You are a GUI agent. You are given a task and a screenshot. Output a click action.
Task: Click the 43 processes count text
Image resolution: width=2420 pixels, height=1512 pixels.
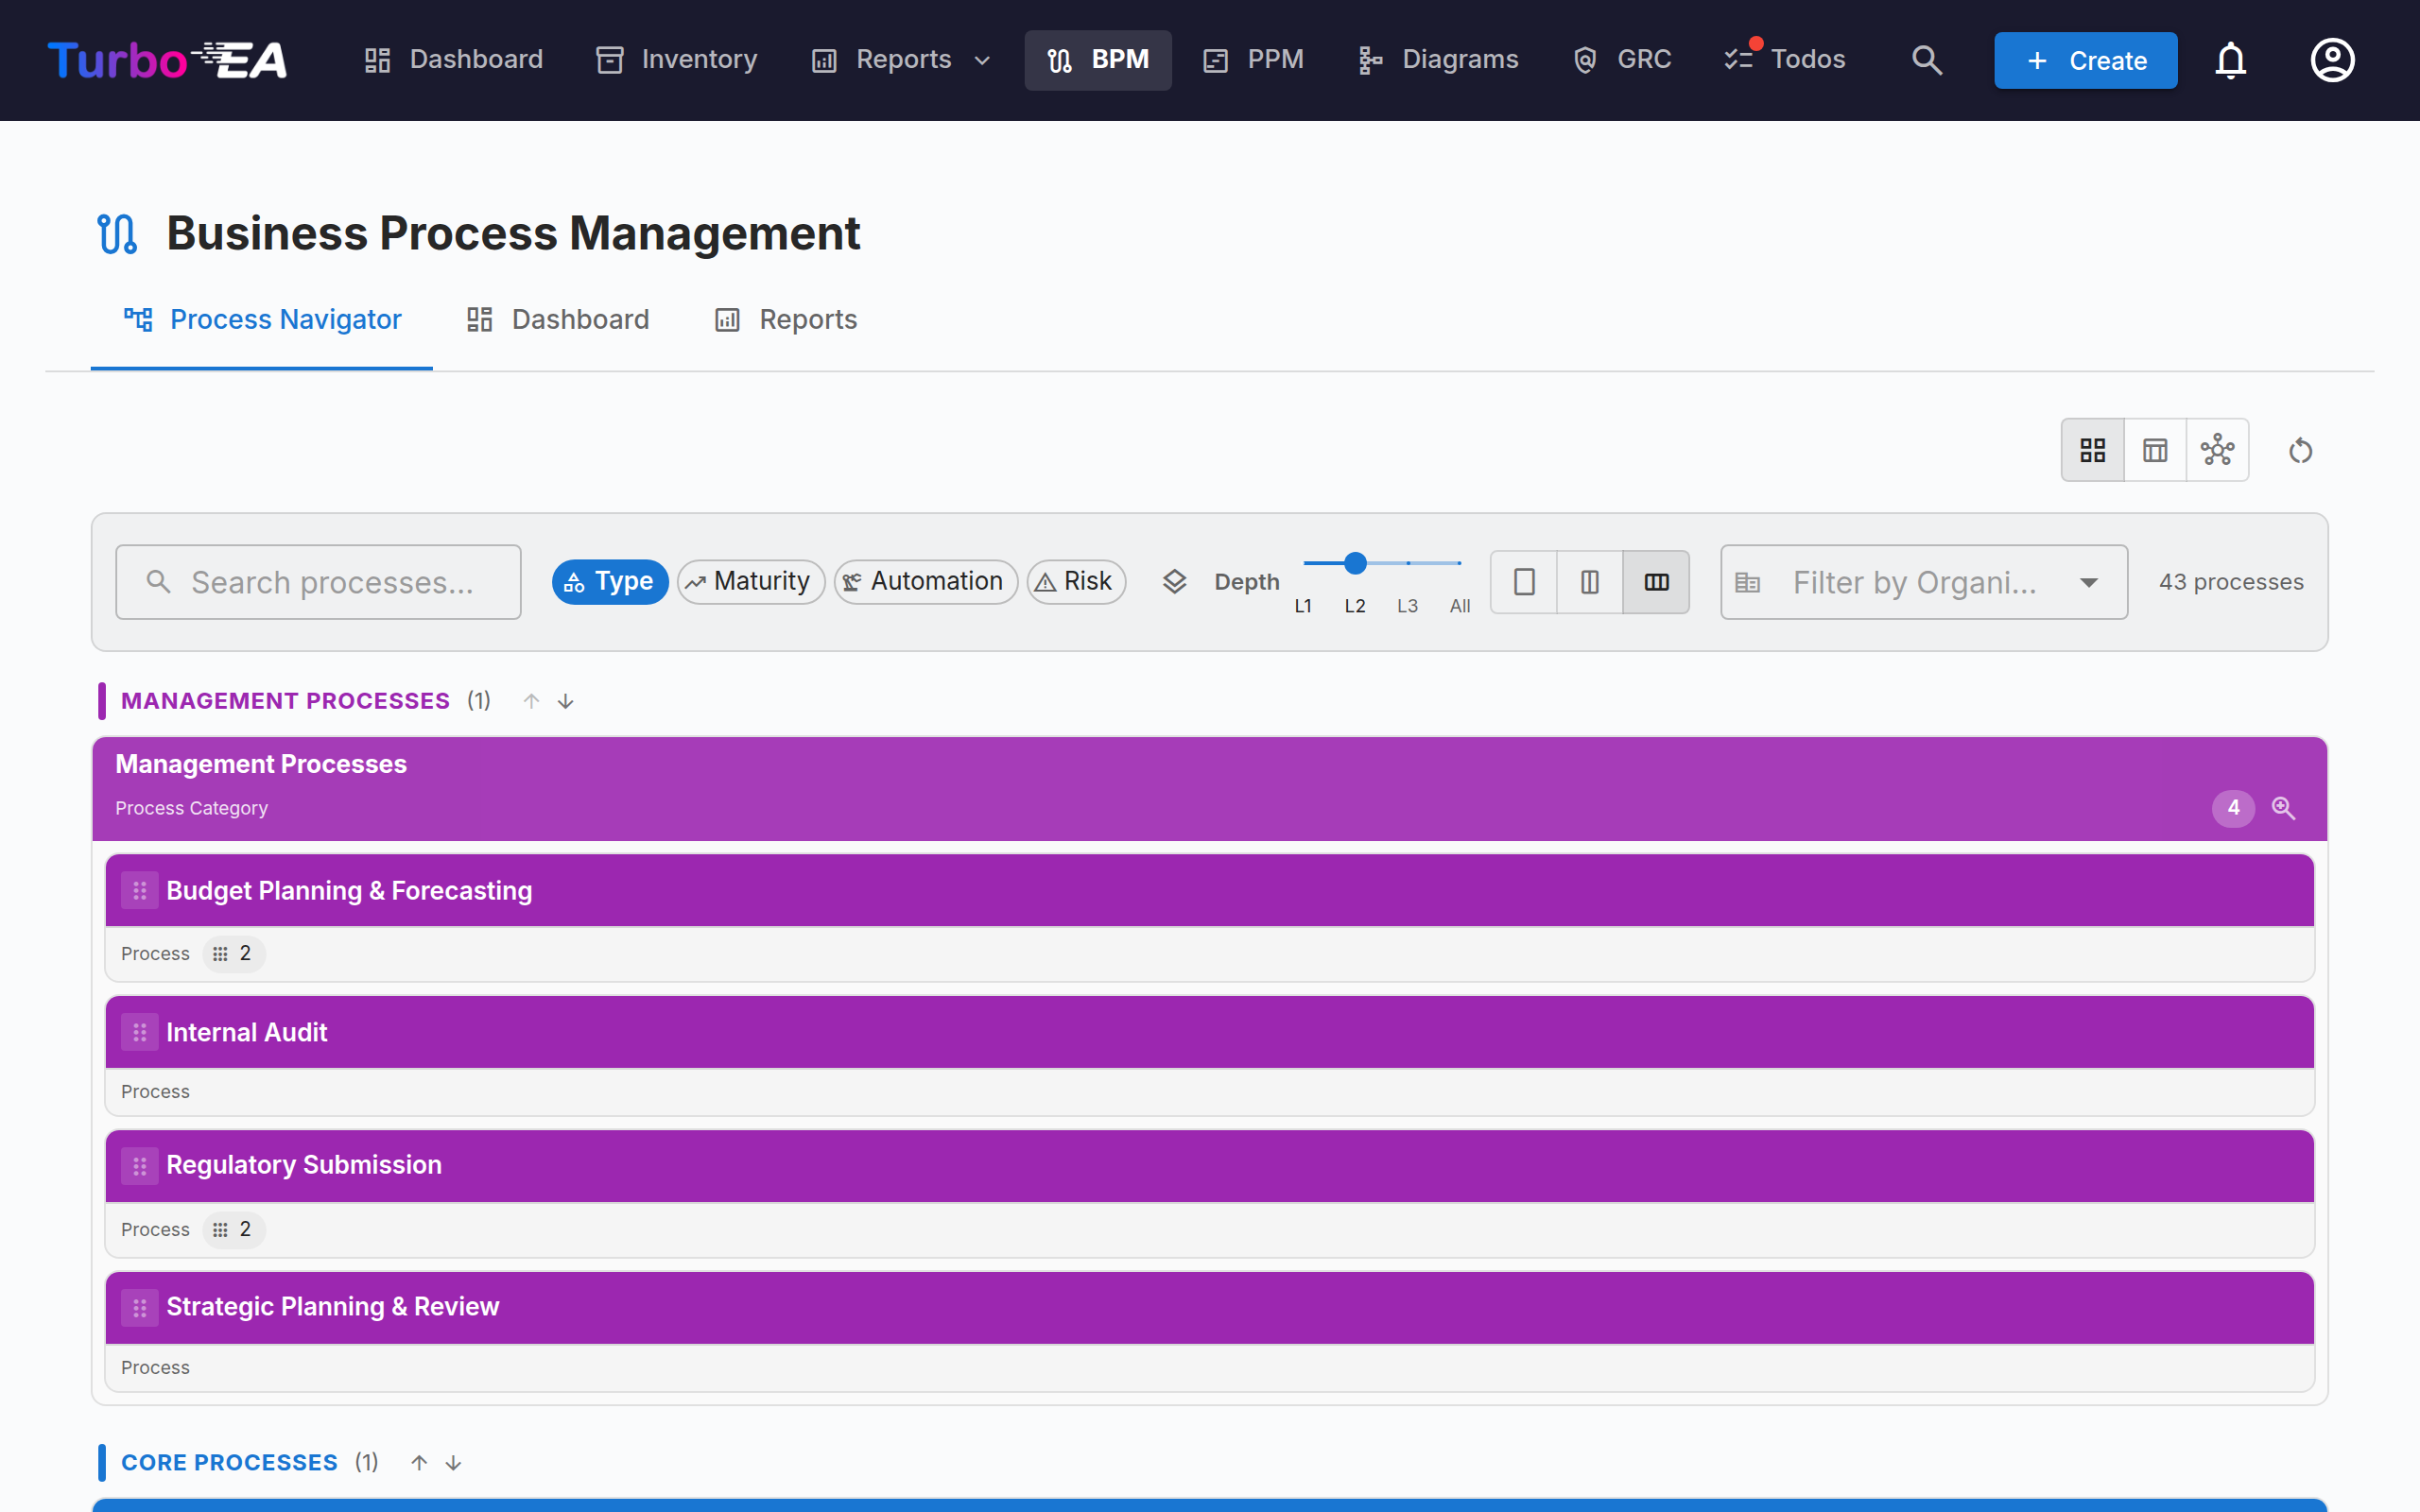2231,582
